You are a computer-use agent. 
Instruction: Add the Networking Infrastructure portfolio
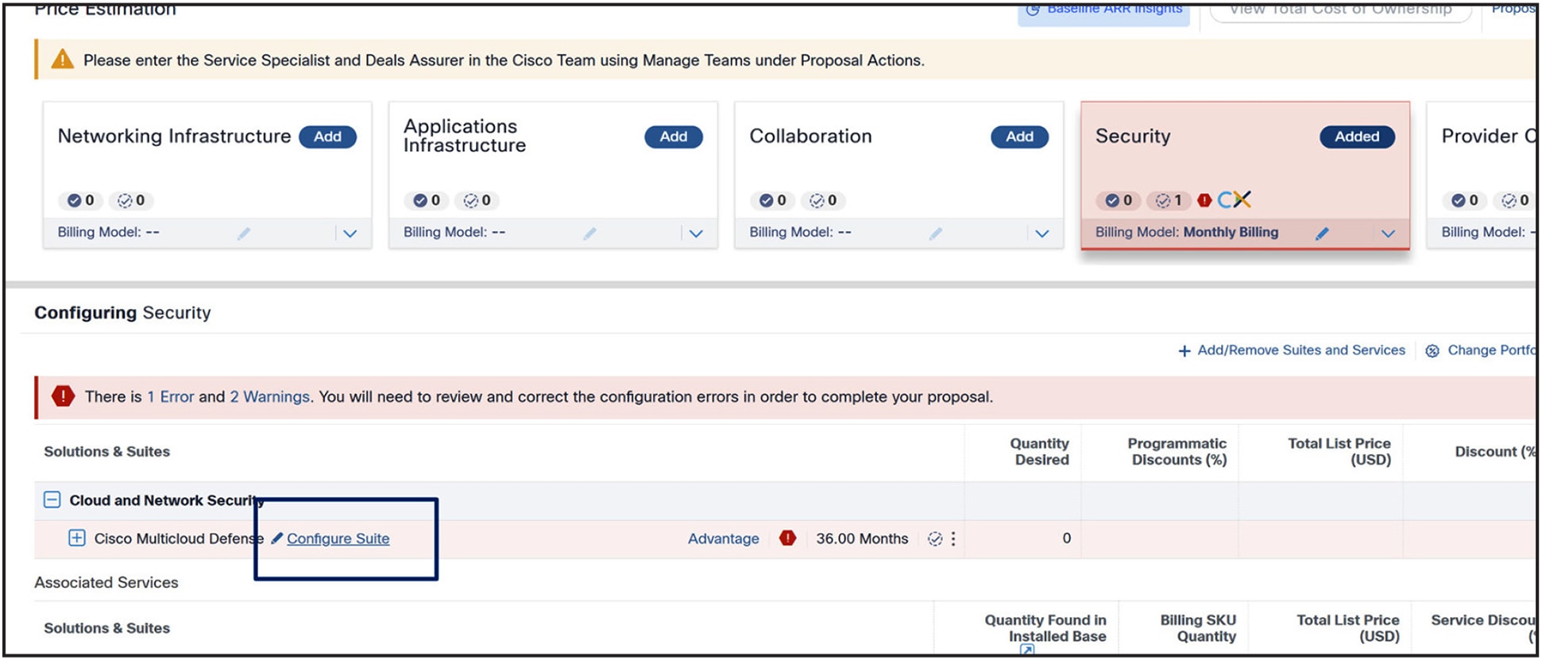327,137
